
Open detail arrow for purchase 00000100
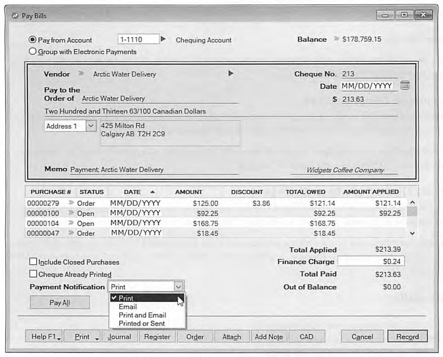pos(71,213)
